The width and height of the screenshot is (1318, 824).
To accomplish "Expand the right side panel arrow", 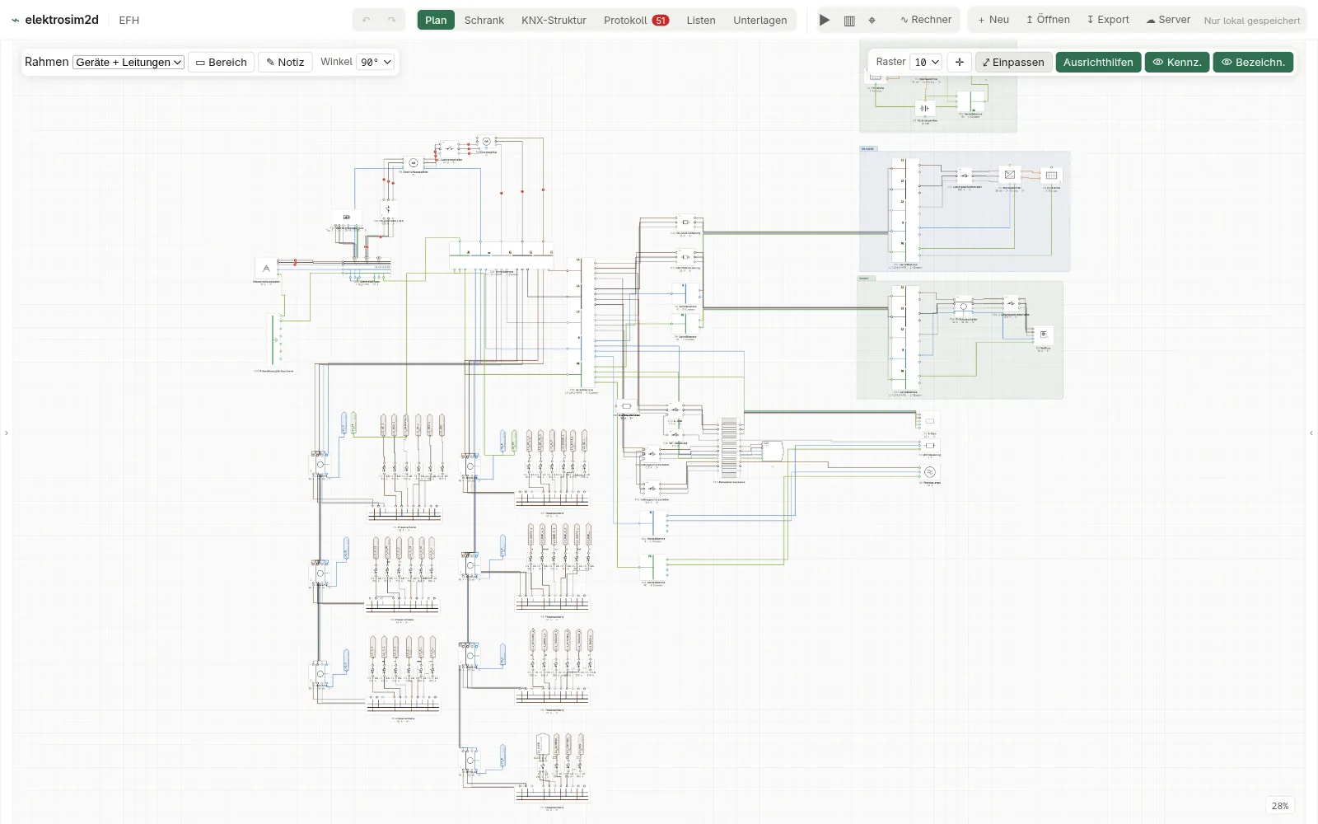I will coord(1311,433).
